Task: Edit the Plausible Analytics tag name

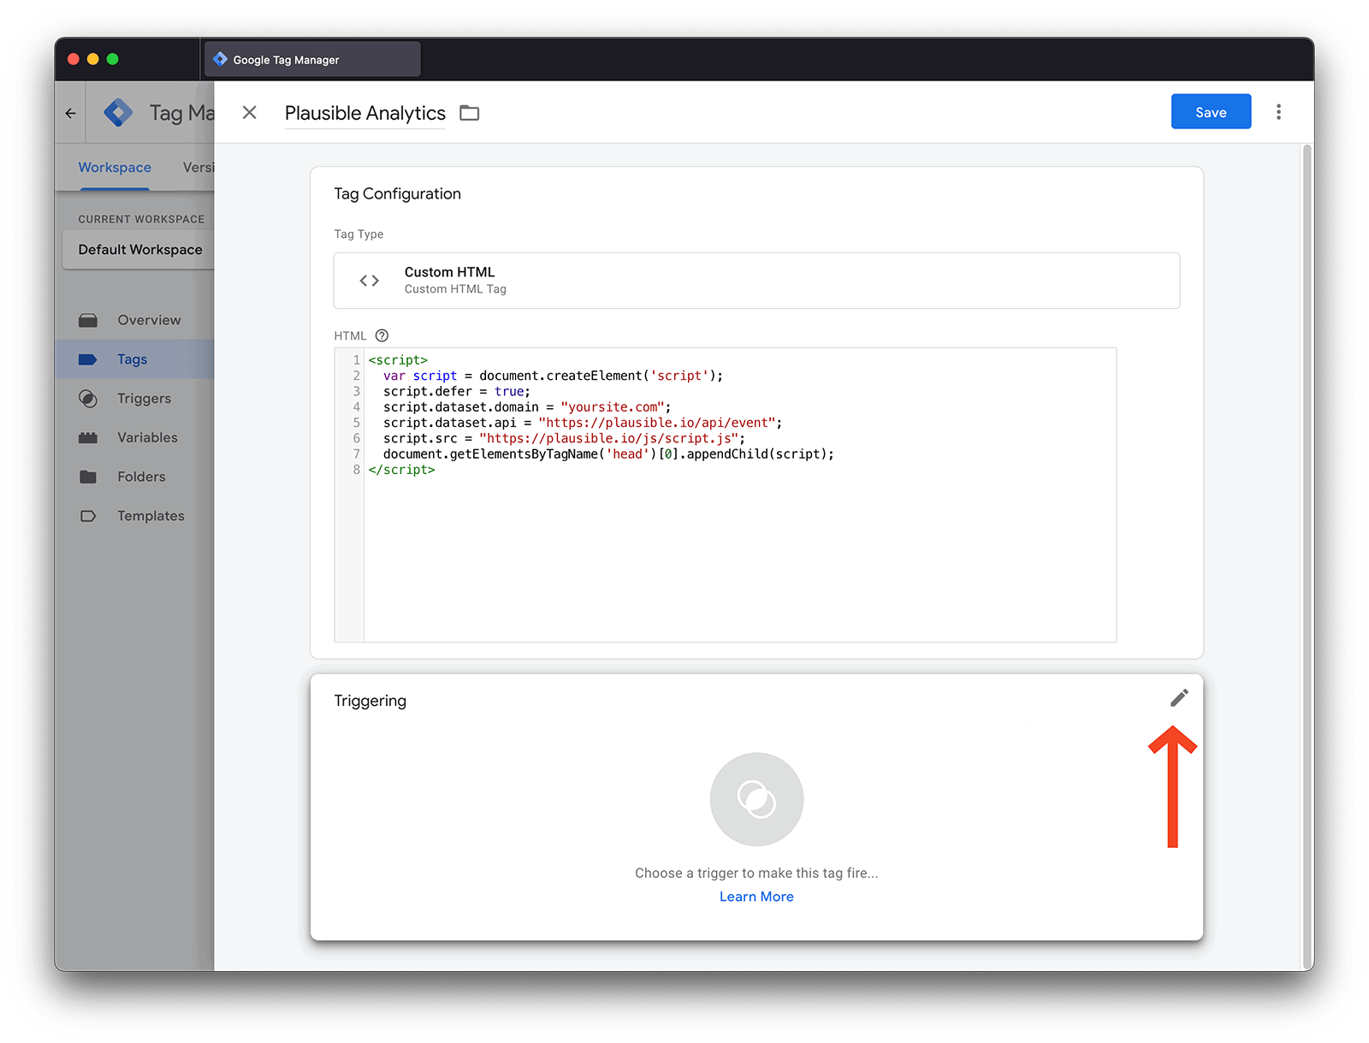Action: (364, 113)
